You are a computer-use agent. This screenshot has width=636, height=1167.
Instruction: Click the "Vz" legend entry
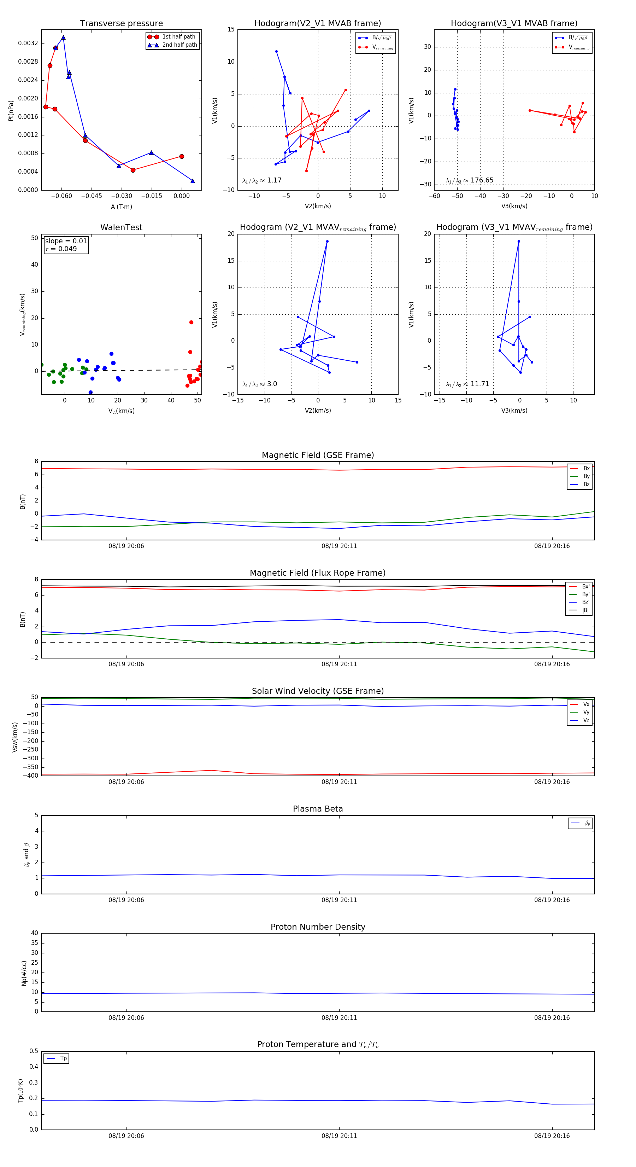coord(580,720)
